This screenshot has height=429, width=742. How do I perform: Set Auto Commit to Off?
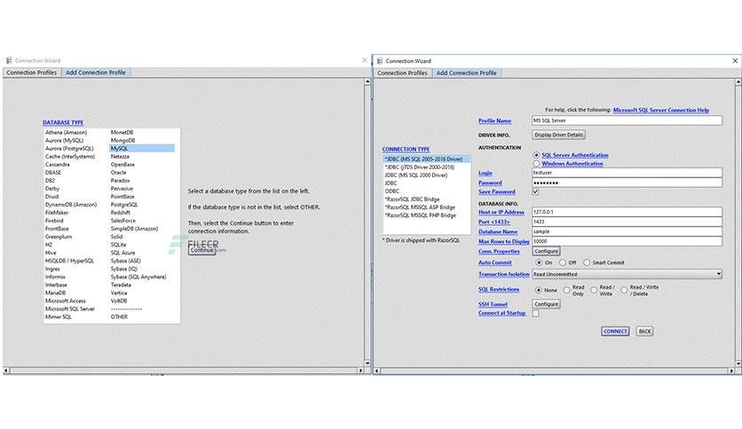563,262
